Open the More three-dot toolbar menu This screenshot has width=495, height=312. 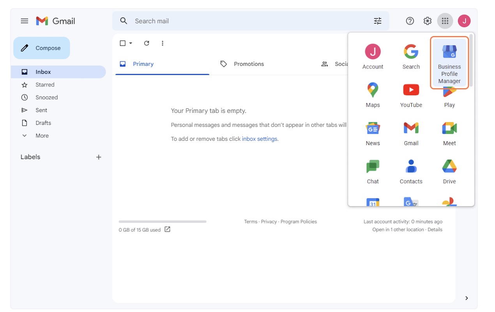click(163, 43)
